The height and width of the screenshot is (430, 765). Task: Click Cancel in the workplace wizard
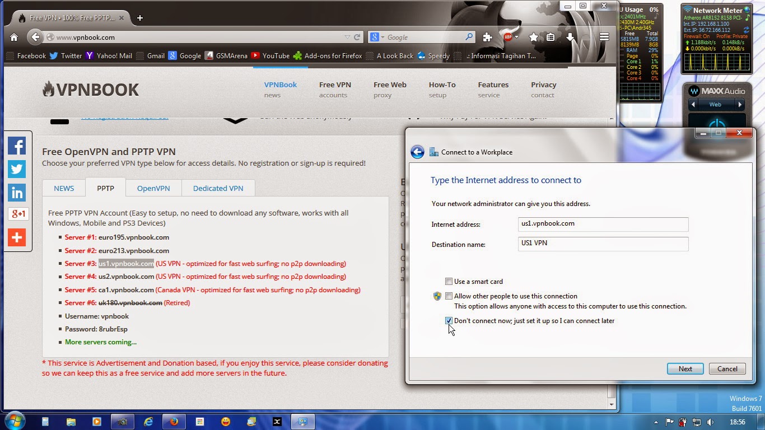(727, 369)
